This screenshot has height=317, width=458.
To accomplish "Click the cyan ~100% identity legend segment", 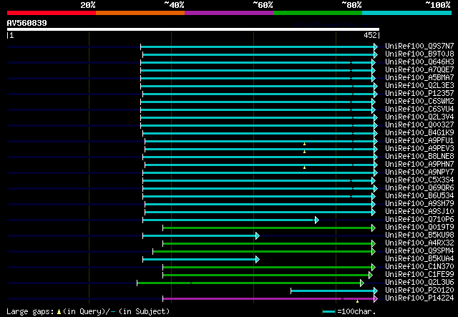I will (407, 13).
